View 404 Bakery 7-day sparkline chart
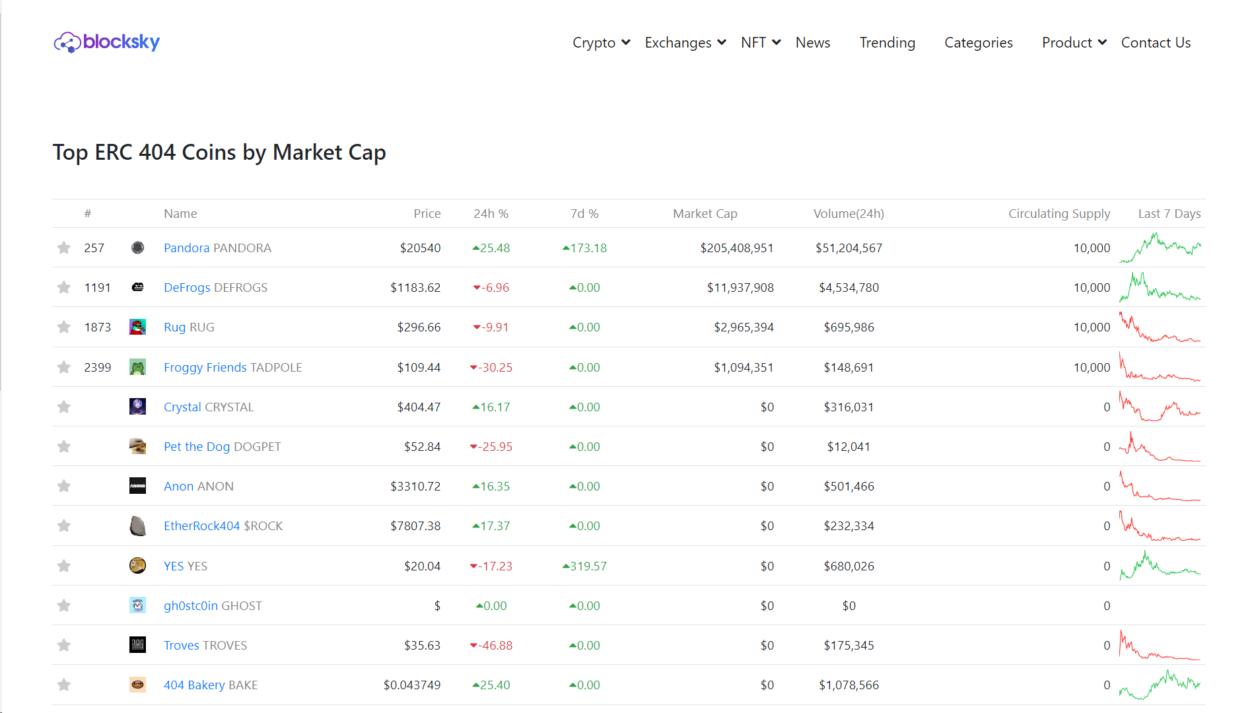This screenshot has height=713, width=1254. [x=1160, y=685]
